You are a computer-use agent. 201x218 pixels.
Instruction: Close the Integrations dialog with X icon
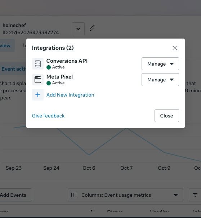coord(175,48)
